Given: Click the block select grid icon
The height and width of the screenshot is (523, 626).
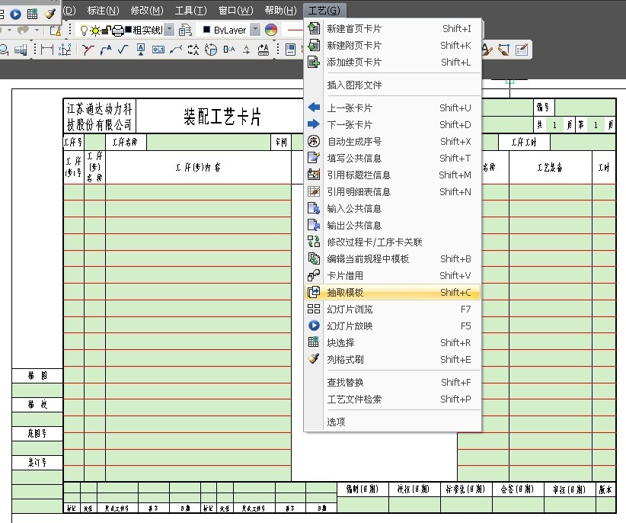Looking at the screenshot, I should [33, 14].
